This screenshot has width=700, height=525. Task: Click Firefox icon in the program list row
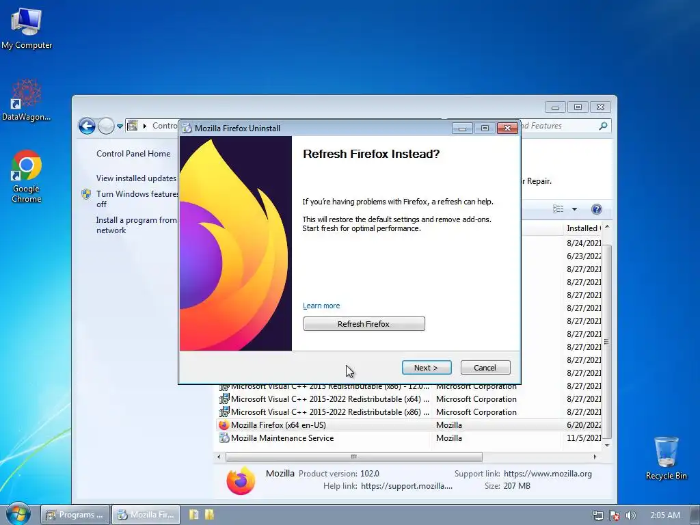pos(224,425)
